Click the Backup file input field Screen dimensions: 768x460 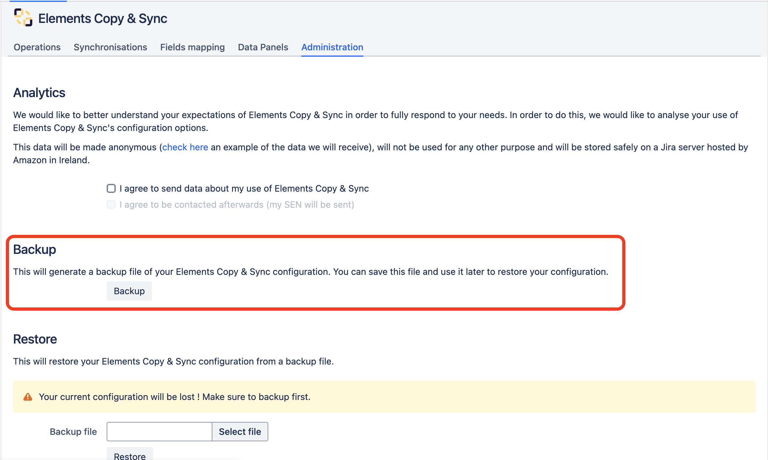[x=159, y=432]
